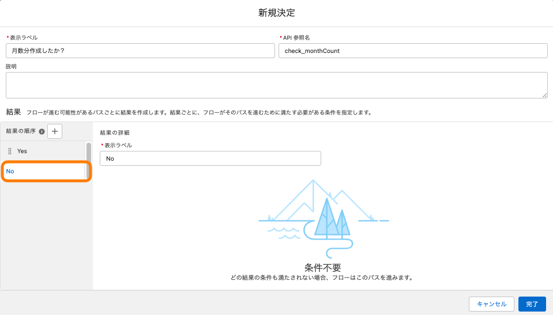The height and width of the screenshot is (315, 553).
Task: Focus the top 表示ラベル field containing 月数分作成したか？
Action: pyautogui.click(x=140, y=51)
